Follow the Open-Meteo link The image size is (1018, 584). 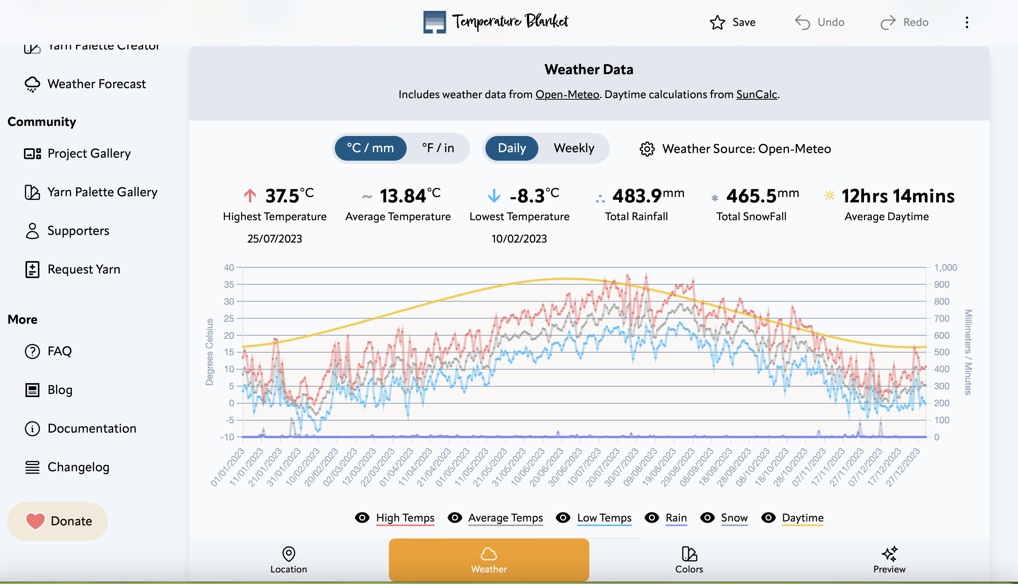(x=567, y=94)
